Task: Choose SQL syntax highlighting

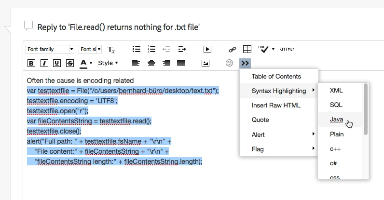Action: click(340, 105)
